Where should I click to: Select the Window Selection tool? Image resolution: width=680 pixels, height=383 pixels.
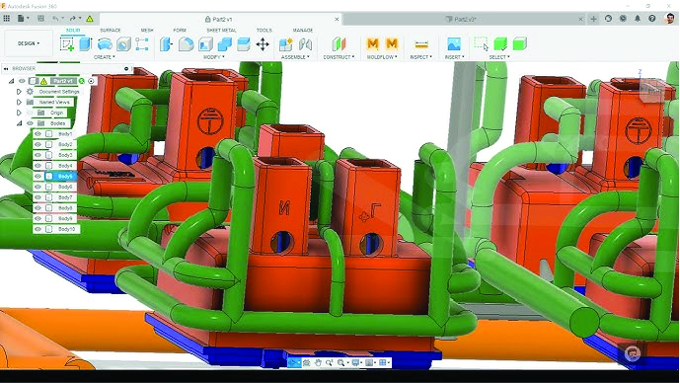point(481,43)
